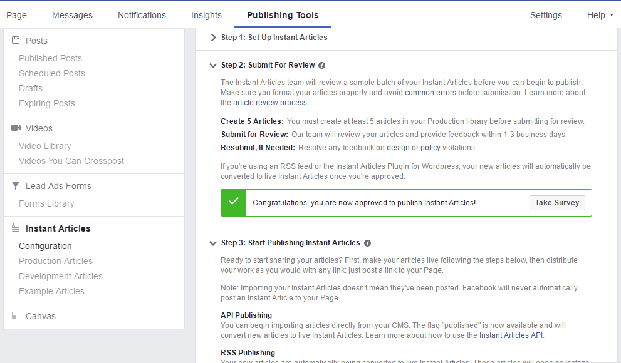Open the Notifications tab
The image size is (621, 363).
[x=142, y=15]
